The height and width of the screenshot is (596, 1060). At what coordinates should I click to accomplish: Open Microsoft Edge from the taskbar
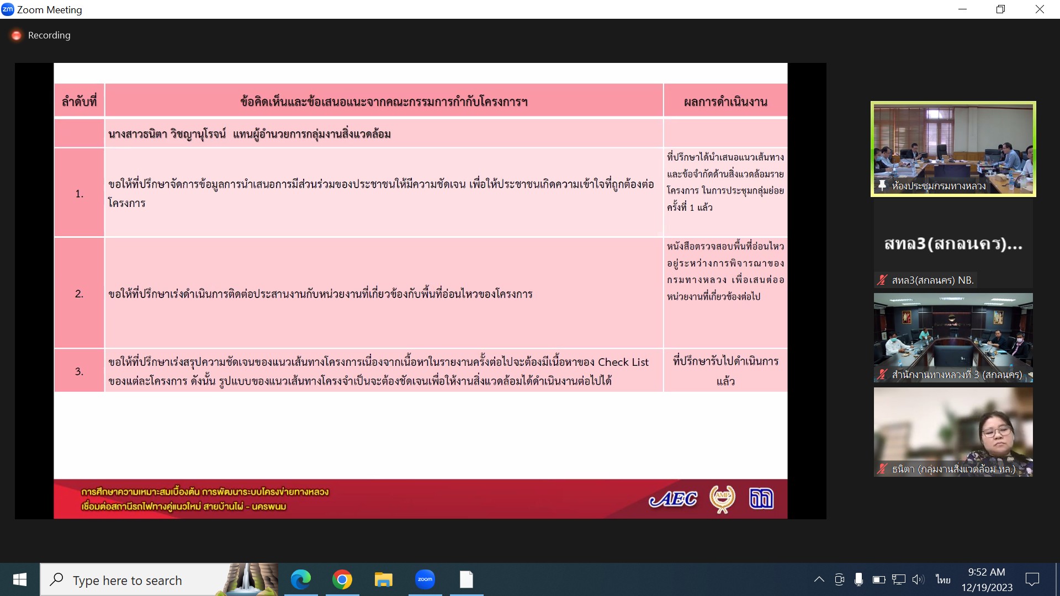coord(301,579)
